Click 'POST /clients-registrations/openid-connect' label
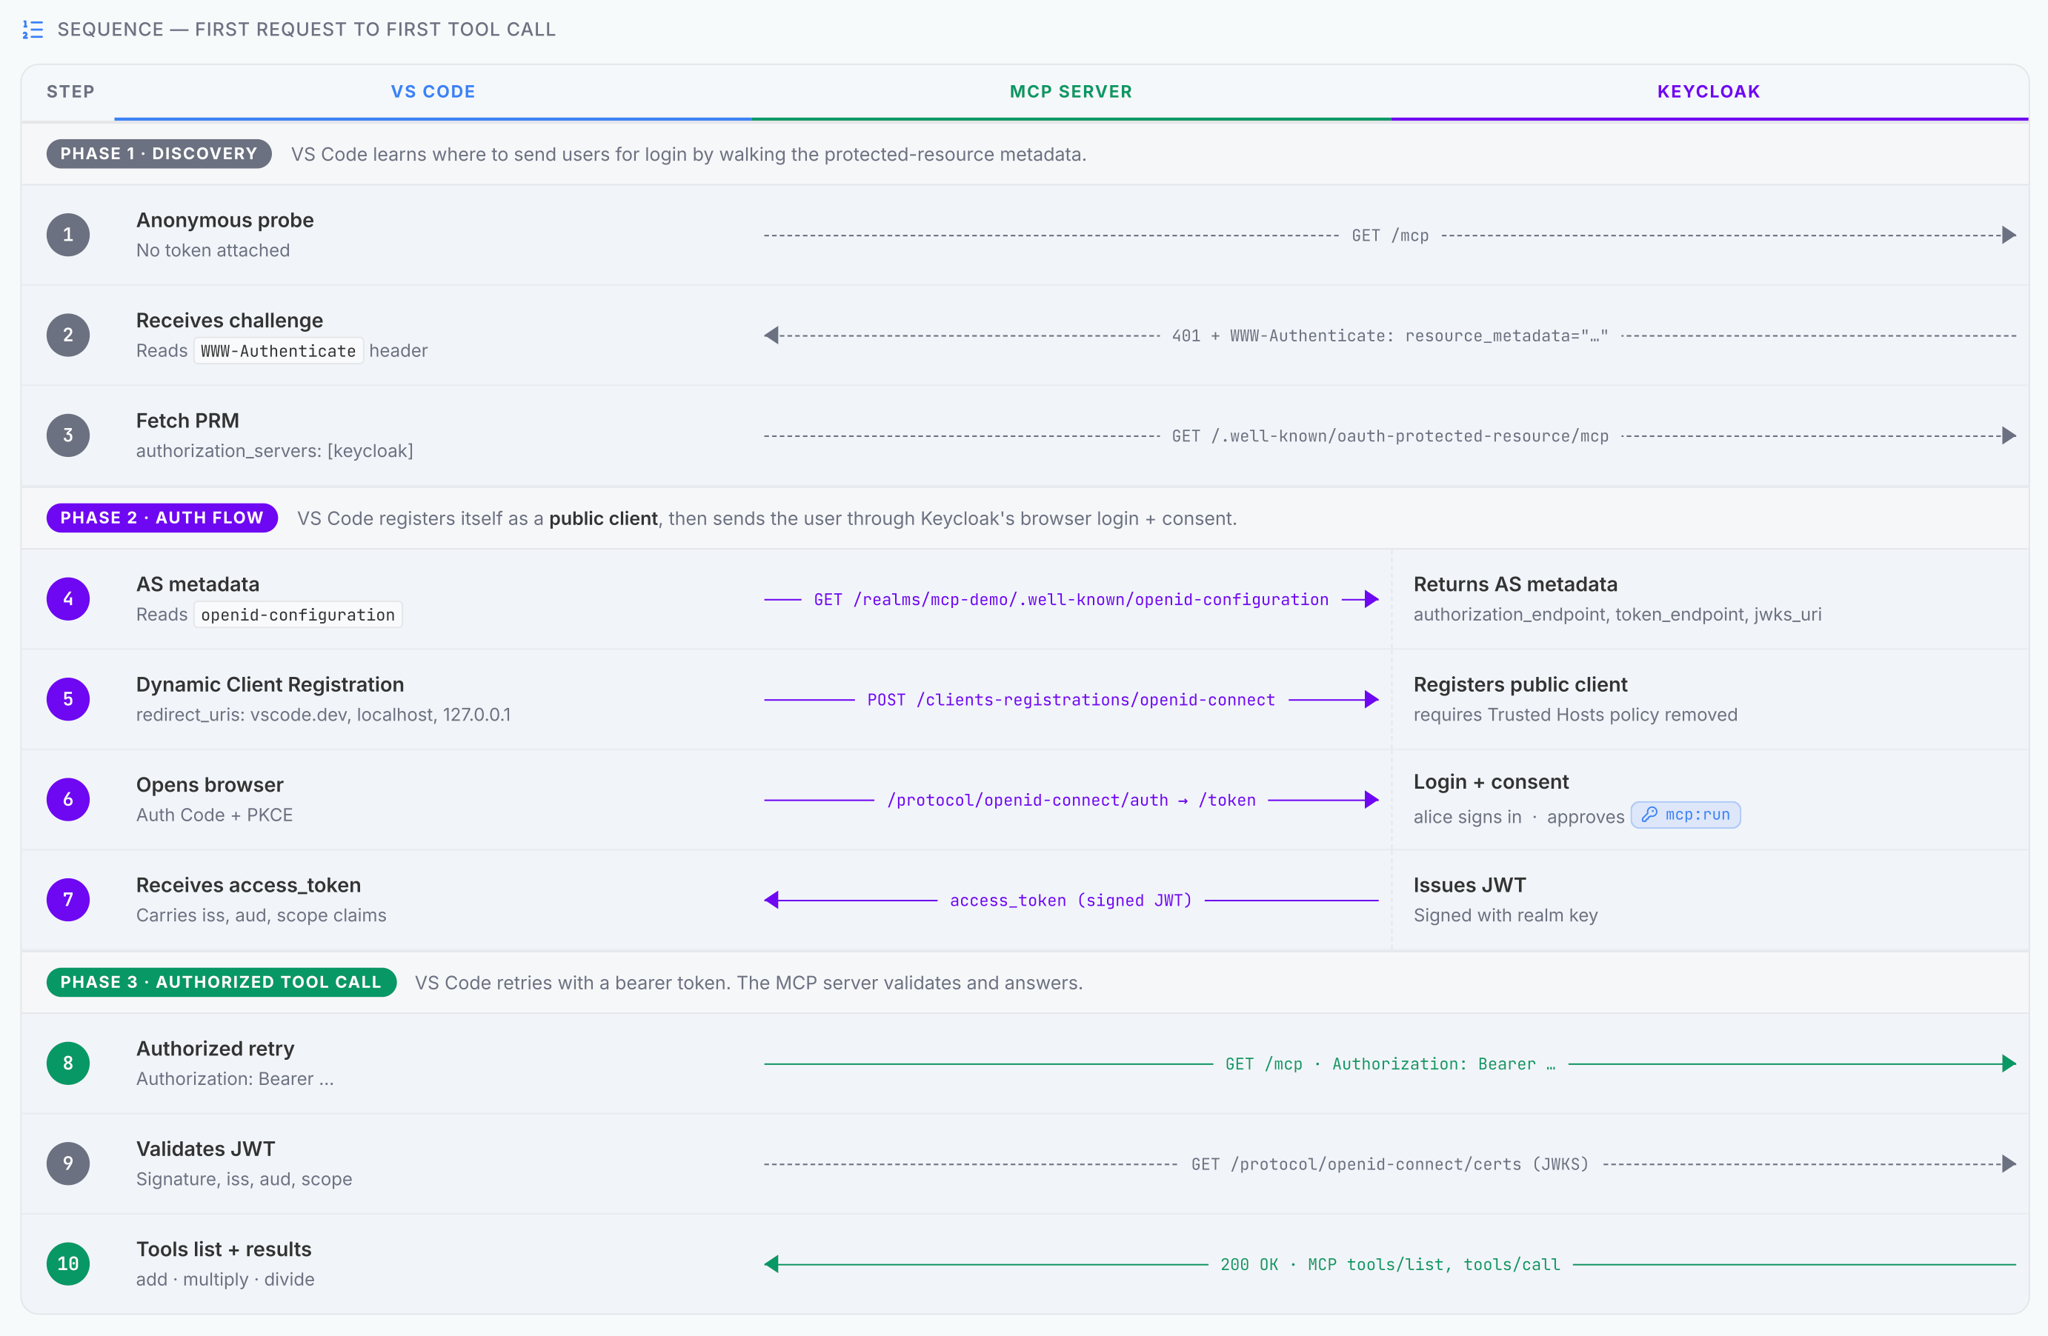This screenshot has height=1336, width=2048. point(1071,699)
